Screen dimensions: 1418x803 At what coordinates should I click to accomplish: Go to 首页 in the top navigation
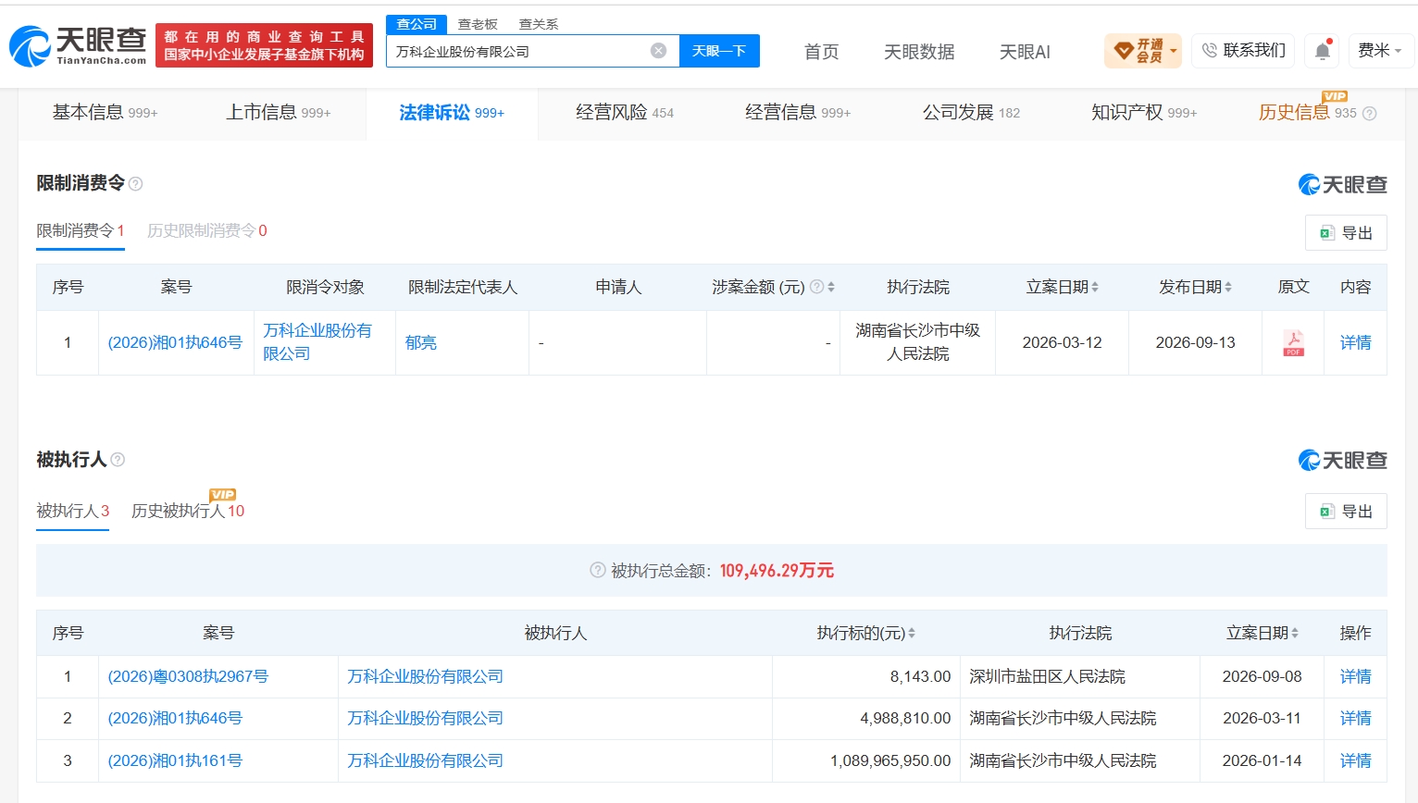822,52
